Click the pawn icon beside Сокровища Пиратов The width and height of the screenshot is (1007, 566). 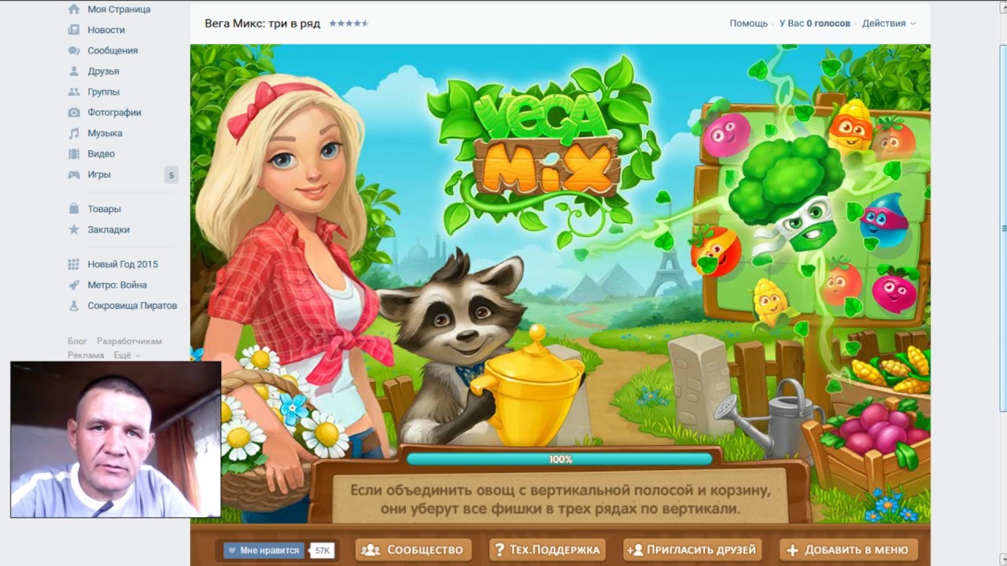[74, 305]
